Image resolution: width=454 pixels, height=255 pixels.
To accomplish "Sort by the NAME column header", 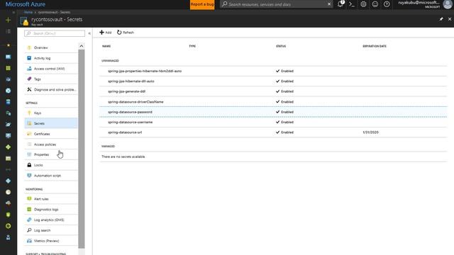I will click(106, 46).
